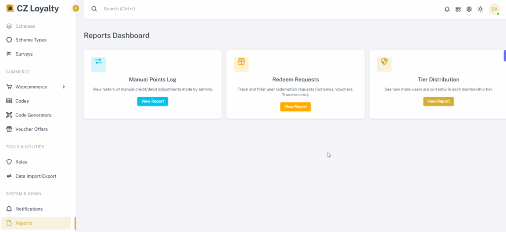506x232 pixels.
Task: Collapse sidebar with the round chevron button
Action: [76, 8]
